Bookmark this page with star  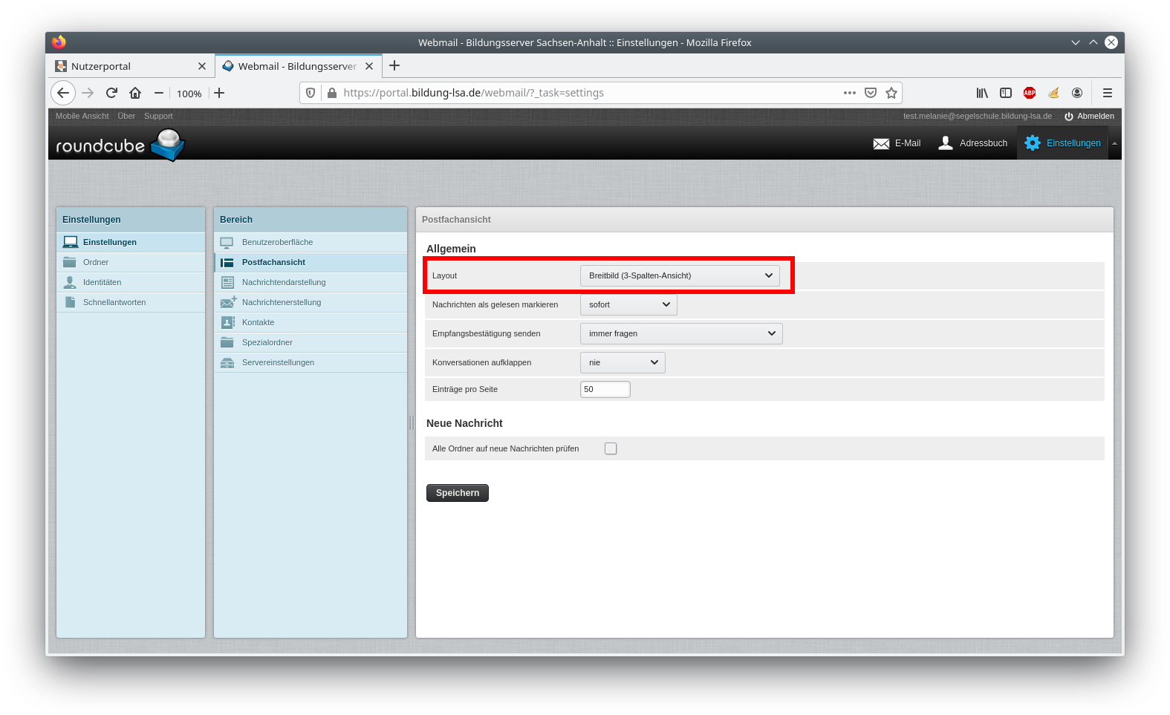pos(891,93)
